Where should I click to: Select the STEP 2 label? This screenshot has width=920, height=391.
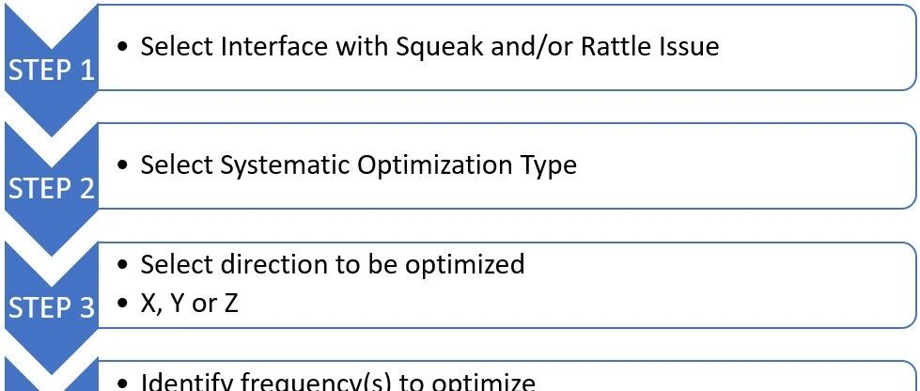coord(51,189)
